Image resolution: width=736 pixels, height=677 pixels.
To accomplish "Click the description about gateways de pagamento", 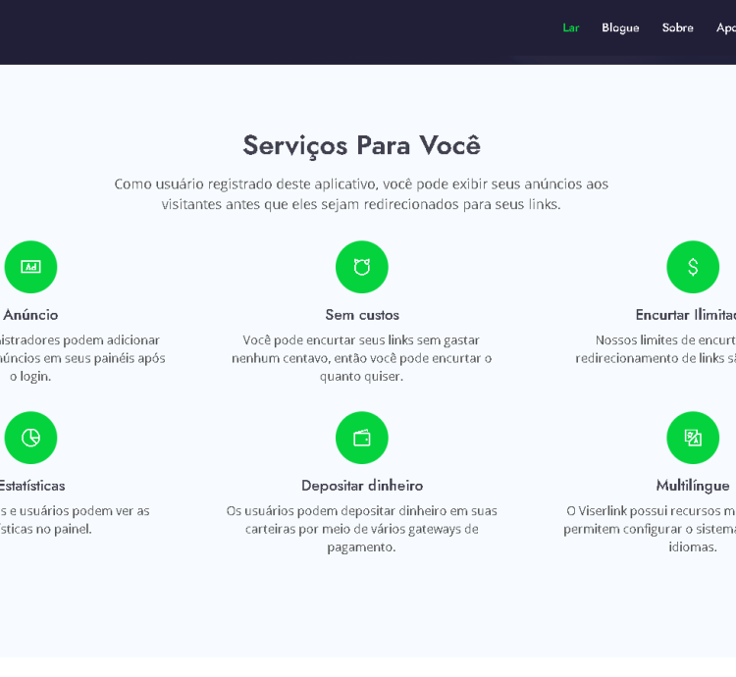I will point(362,529).
